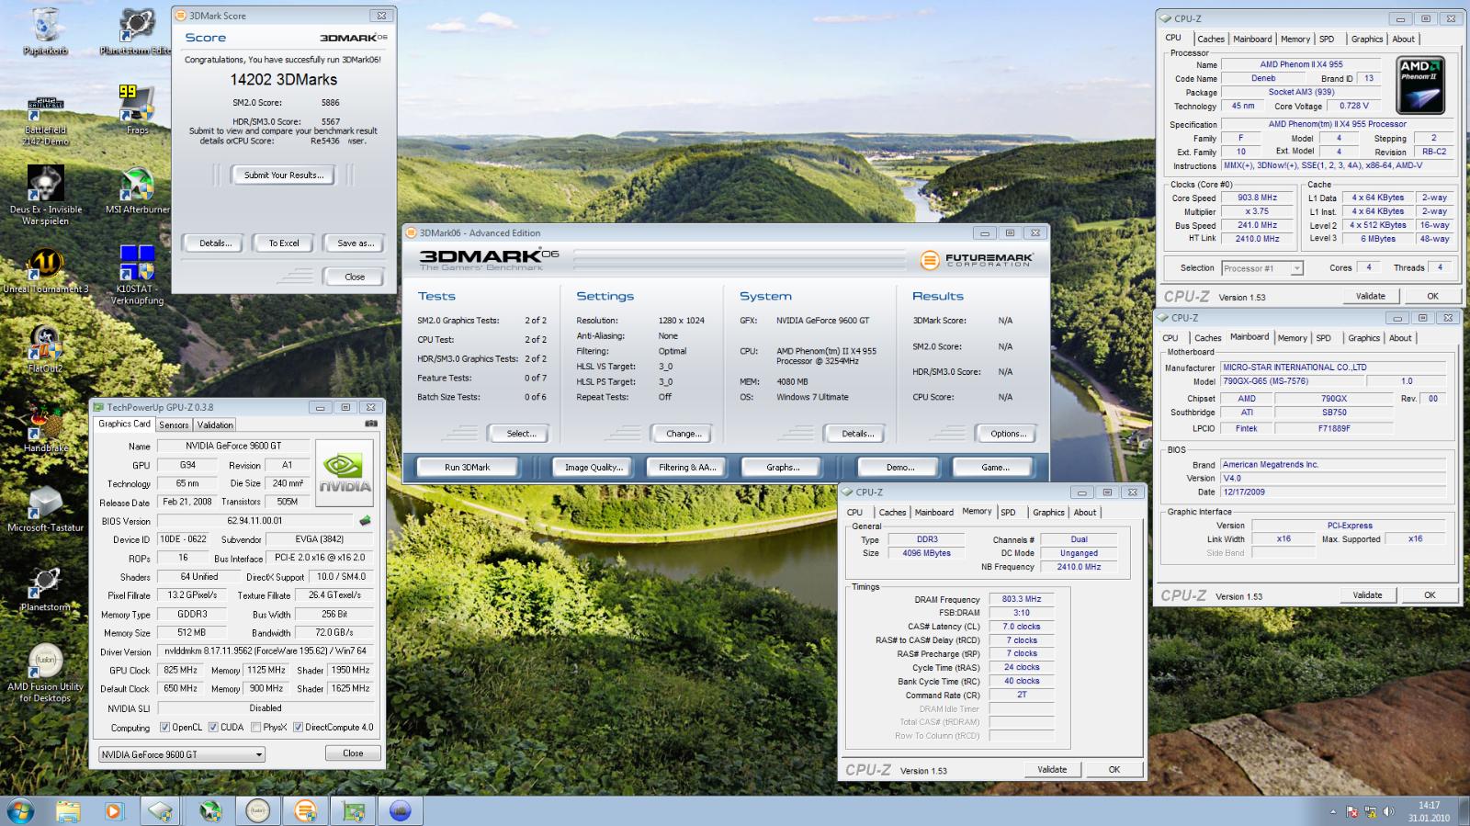Open the Deus Ex - Invisible War desktop icon
1470x826 pixels.
(45, 195)
